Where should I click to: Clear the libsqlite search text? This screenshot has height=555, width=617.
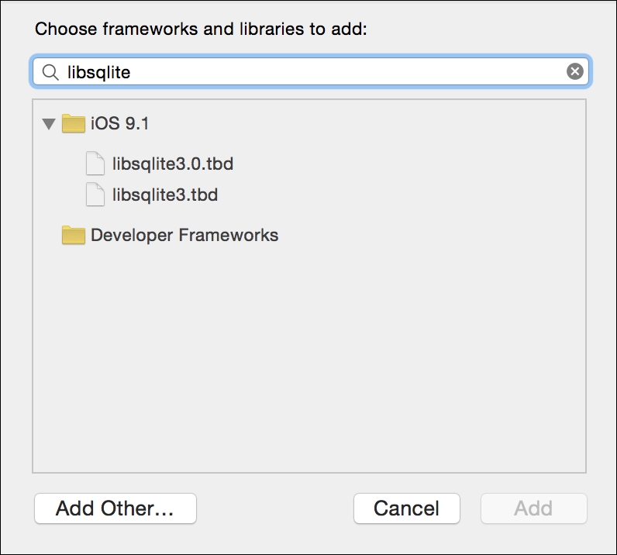(574, 71)
